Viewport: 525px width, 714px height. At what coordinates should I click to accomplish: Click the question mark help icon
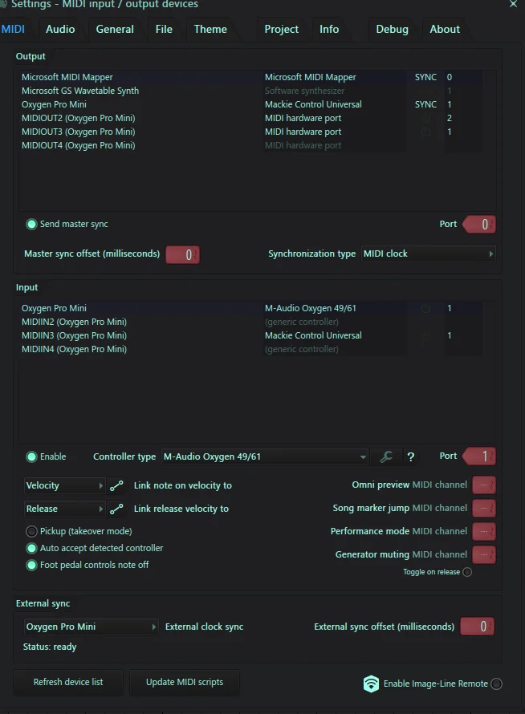411,456
